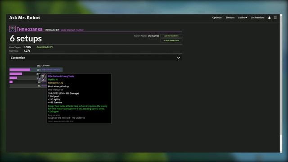Open the Simulate menu item
This screenshot has height=162, width=288.
[x=230, y=18]
